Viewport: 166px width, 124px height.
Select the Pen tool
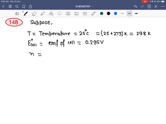click(26, 14)
